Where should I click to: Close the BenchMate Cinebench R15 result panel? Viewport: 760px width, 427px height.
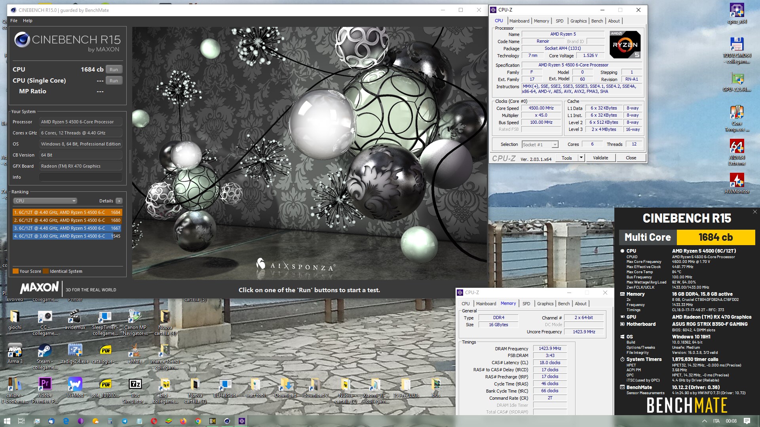point(755,212)
